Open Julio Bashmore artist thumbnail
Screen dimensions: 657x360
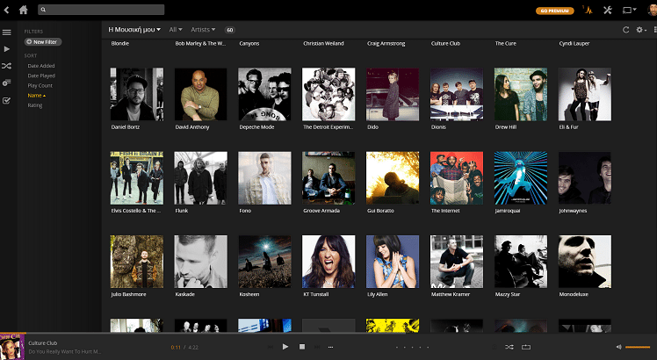point(137,262)
